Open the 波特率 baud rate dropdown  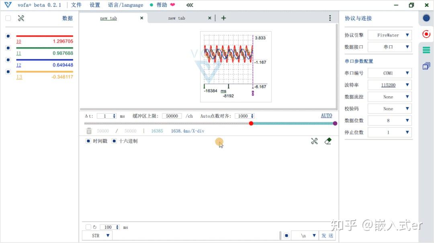pos(389,85)
